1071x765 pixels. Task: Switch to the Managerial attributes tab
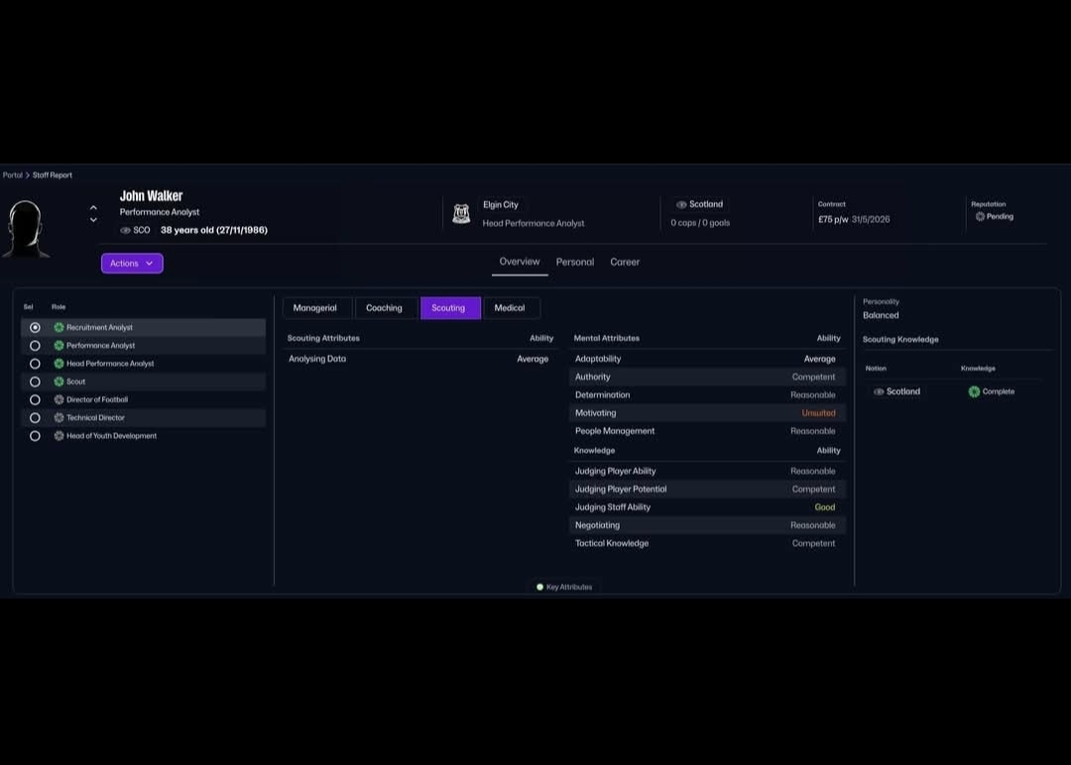pos(315,308)
